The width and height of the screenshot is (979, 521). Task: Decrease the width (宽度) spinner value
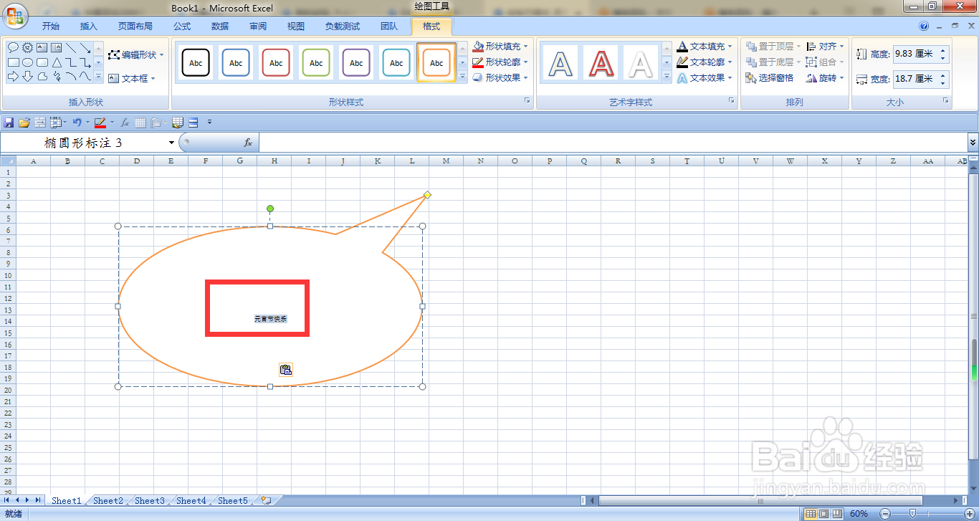click(x=943, y=83)
